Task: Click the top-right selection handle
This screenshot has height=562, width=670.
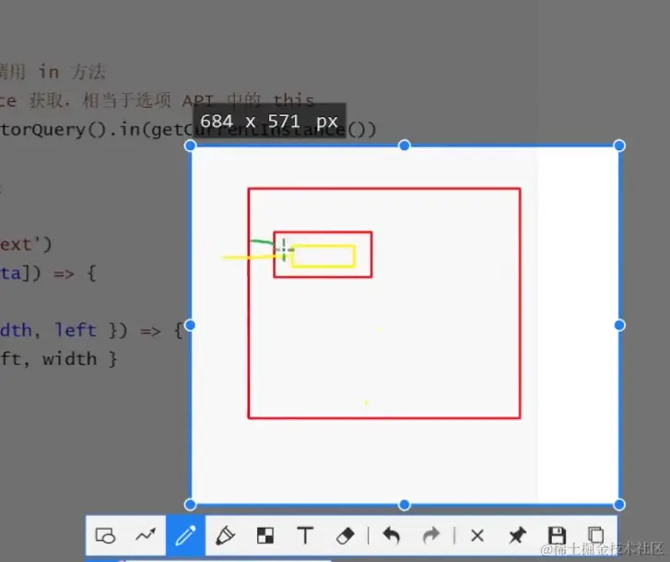Action: pyautogui.click(x=619, y=146)
